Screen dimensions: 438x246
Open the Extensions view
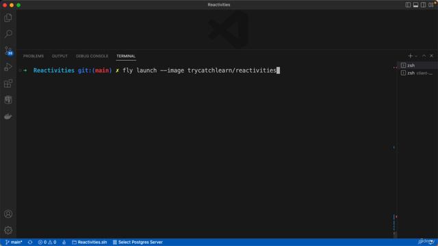8,83
